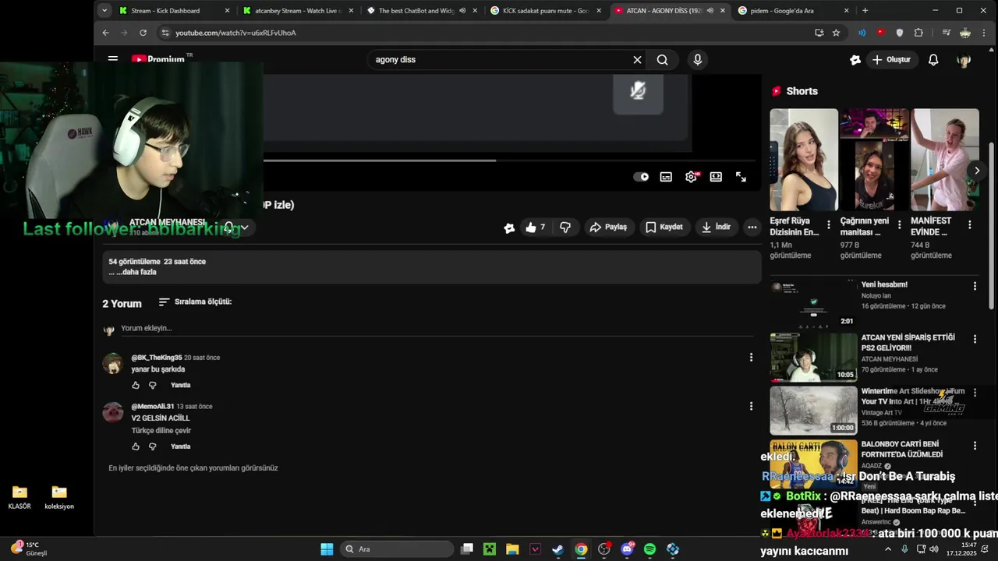Open the YouTube account avatar menu
This screenshot has height=561, width=998.
pos(964,60)
